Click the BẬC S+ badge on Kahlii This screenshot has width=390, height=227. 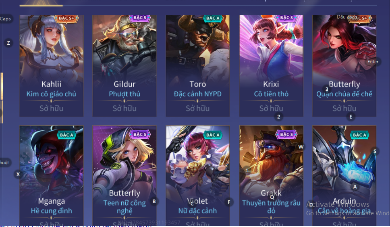[x=66, y=18]
